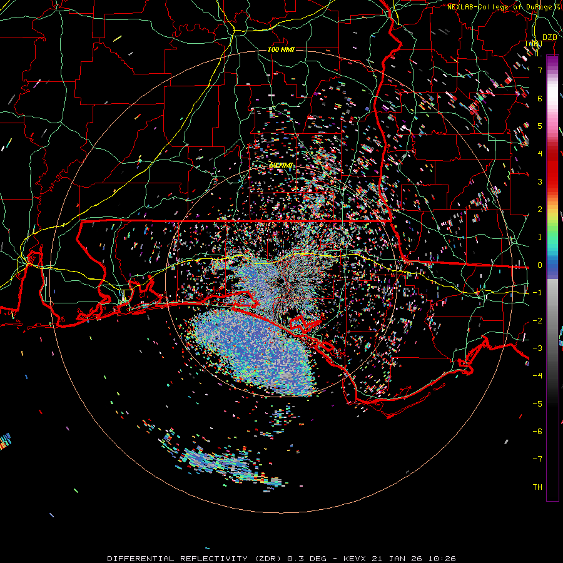Select the -5 dB scale label
563x563 pixels.
[x=537, y=404]
